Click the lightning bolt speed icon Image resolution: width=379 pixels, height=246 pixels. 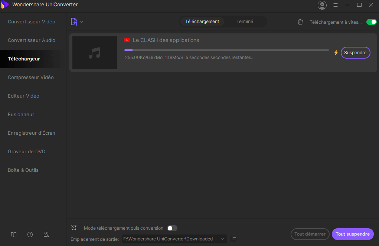click(x=336, y=53)
